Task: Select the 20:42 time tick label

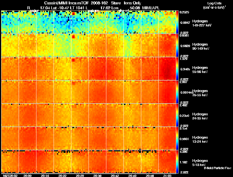Action: coord(115,176)
